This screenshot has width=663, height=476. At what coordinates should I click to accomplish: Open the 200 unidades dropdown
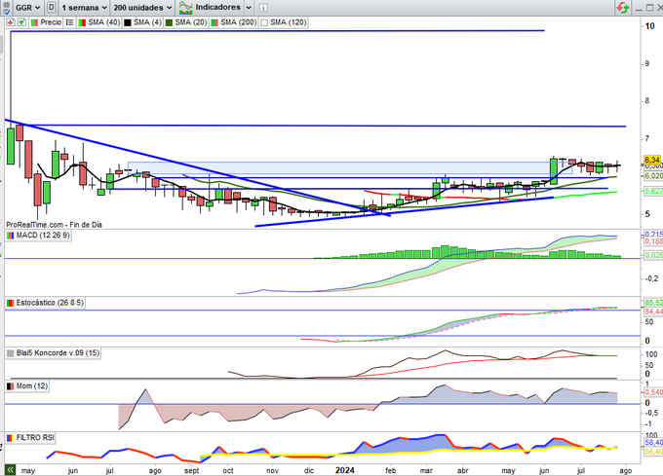coord(142,8)
